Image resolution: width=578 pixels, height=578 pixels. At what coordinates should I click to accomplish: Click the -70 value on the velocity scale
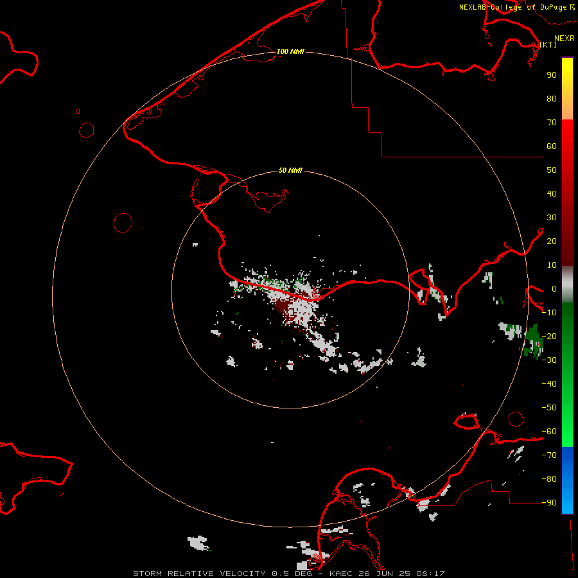[x=549, y=455]
